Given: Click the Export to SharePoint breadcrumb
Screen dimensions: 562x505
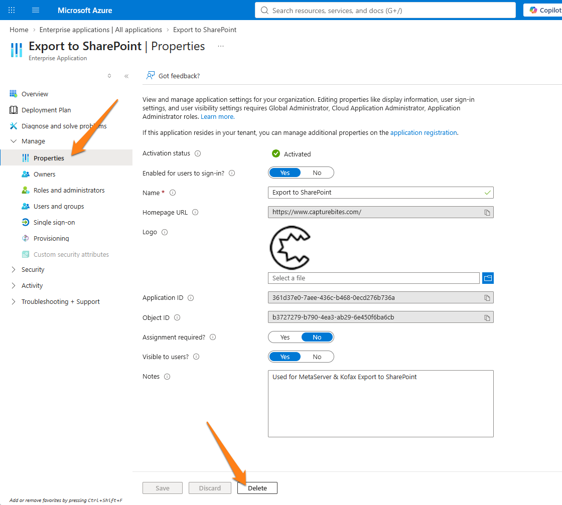Looking at the screenshot, I should 205,30.
